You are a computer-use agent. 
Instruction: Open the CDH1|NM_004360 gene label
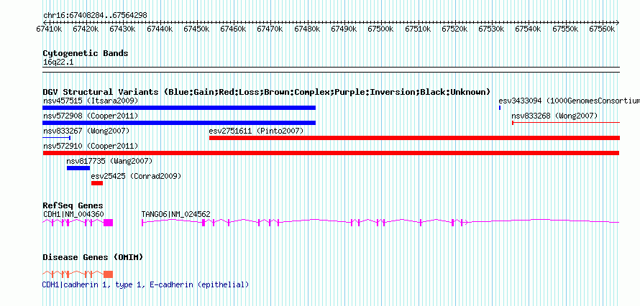[x=73, y=214]
